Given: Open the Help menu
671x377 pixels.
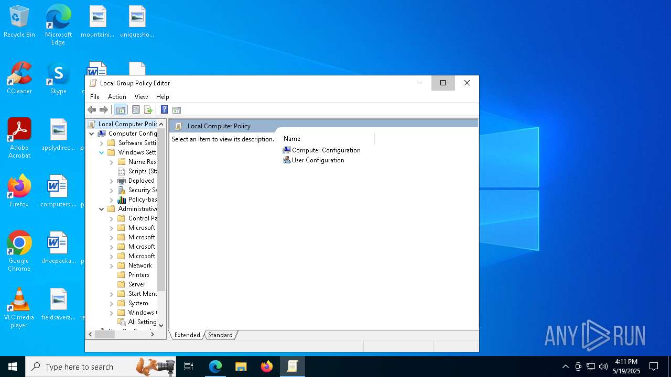Looking at the screenshot, I should tap(163, 97).
